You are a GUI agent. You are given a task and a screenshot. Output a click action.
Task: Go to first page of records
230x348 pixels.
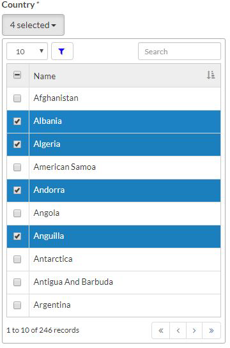(161, 331)
